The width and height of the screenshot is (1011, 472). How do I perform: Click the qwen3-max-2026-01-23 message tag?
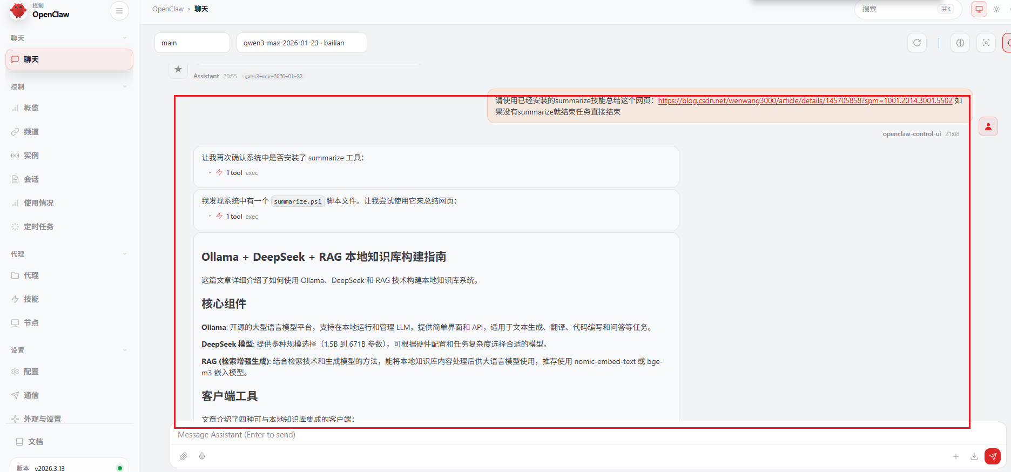273,76
